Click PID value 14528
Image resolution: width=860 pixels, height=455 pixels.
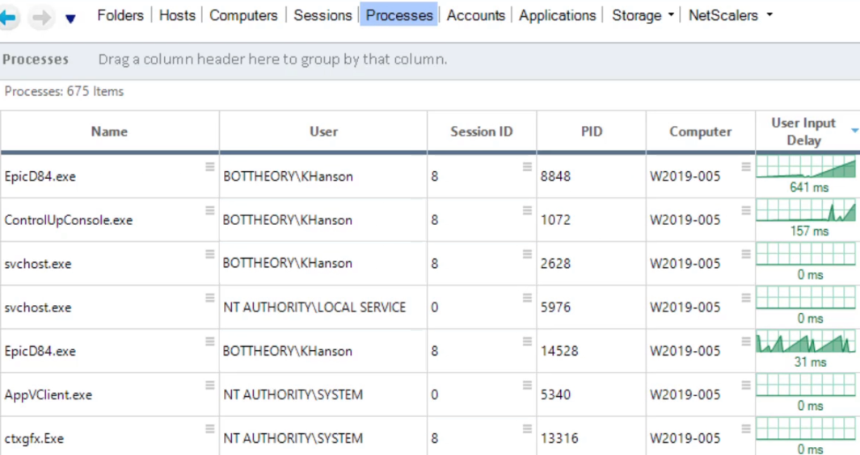pos(559,351)
